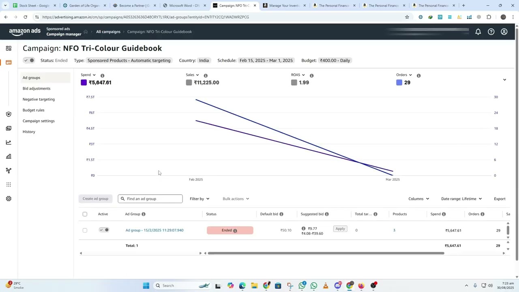
Task: Open the Filter by dropdown
Action: [199, 199]
